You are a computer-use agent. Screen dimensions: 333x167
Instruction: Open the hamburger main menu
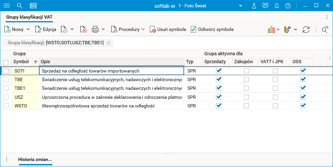[7, 6]
